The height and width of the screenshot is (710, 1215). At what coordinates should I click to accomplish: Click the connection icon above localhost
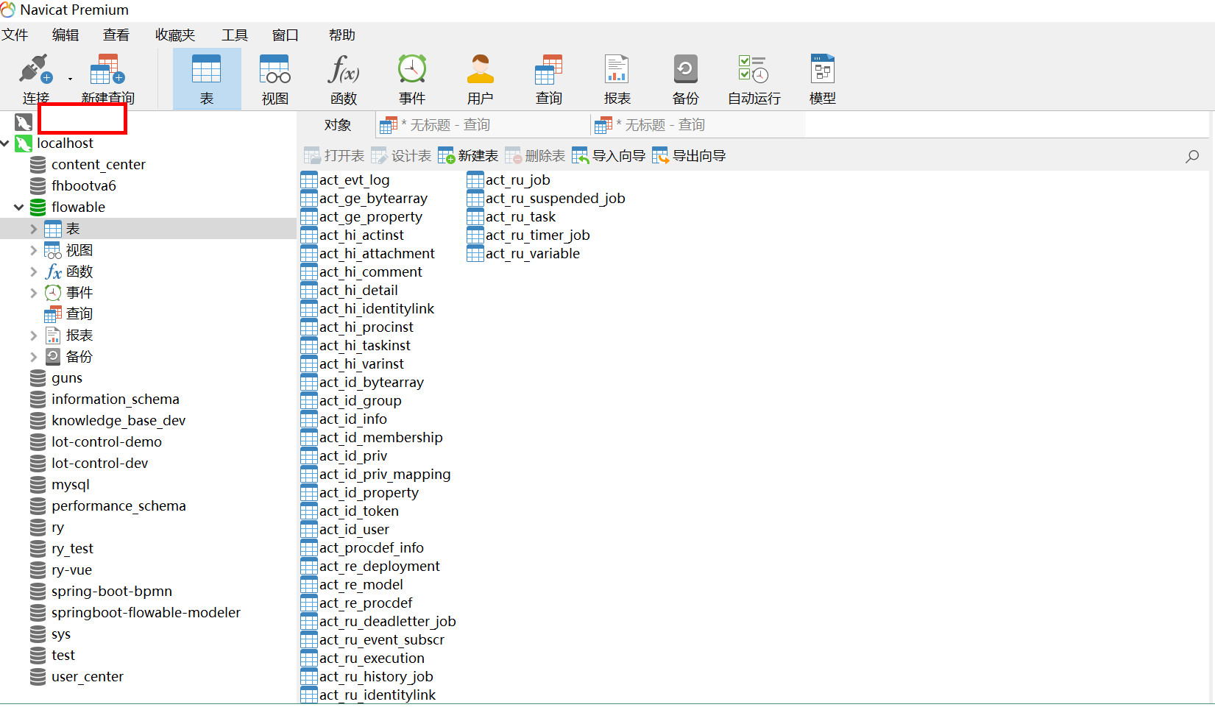[24, 122]
